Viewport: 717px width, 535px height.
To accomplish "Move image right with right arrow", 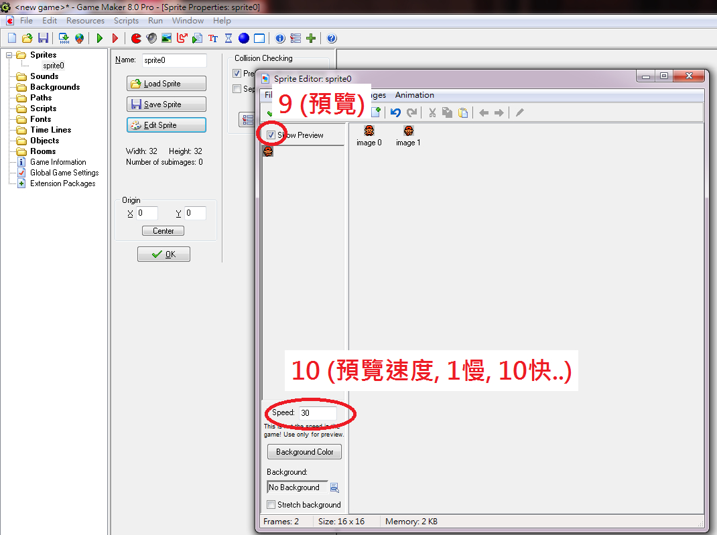I will pyautogui.click(x=499, y=112).
